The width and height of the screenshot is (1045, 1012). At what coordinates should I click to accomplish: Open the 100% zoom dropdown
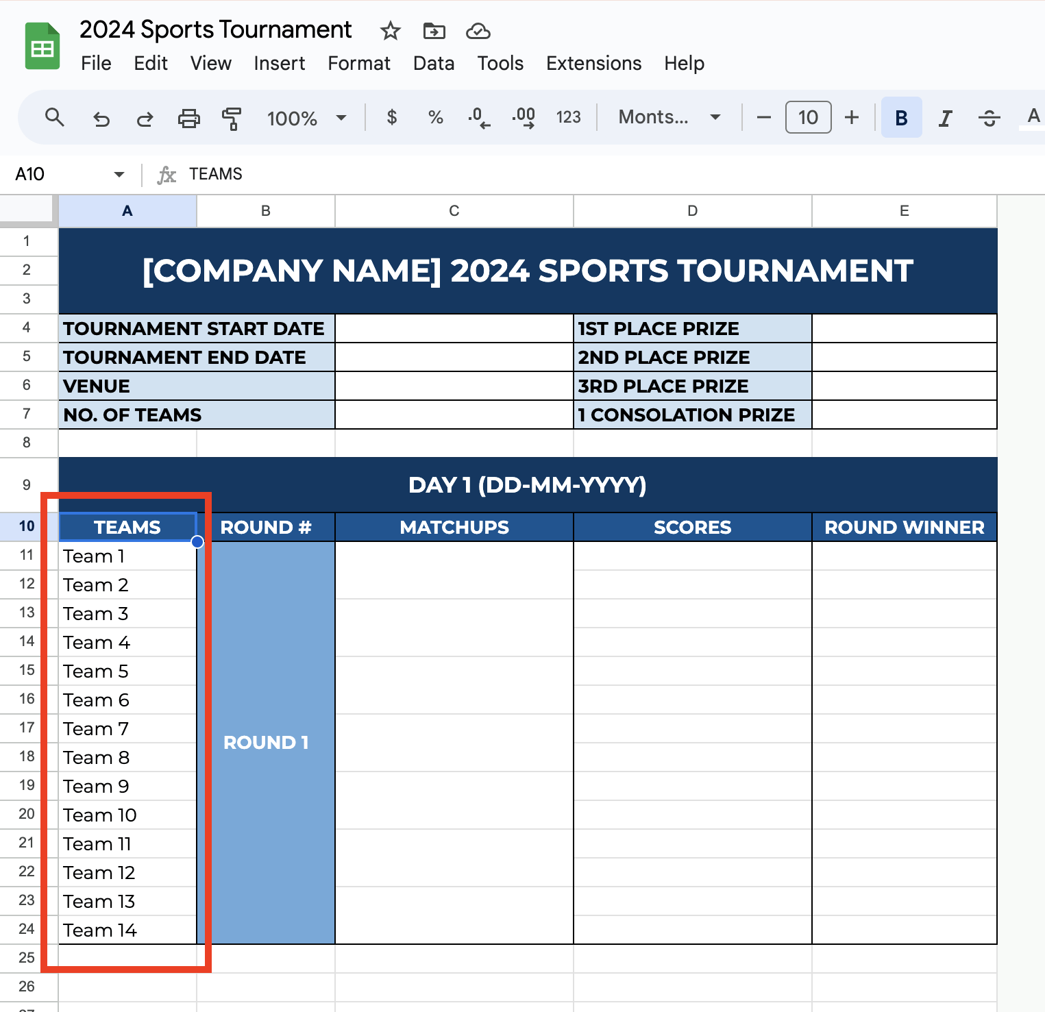(306, 118)
